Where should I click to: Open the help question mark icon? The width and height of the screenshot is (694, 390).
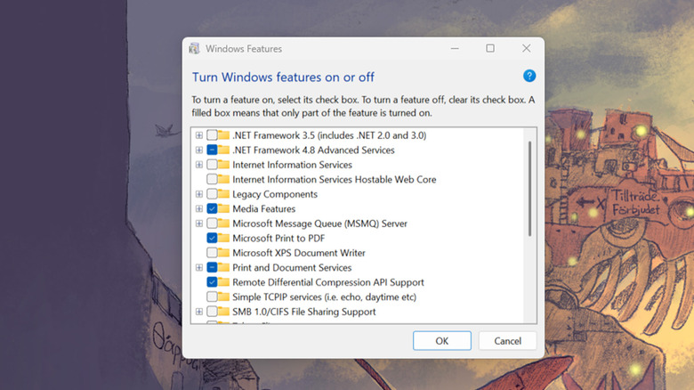[x=529, y=77]
